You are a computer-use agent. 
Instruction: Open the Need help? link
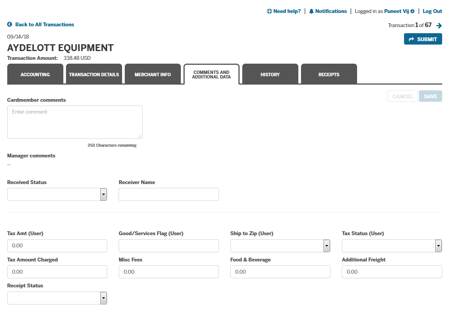click(287, 11)
